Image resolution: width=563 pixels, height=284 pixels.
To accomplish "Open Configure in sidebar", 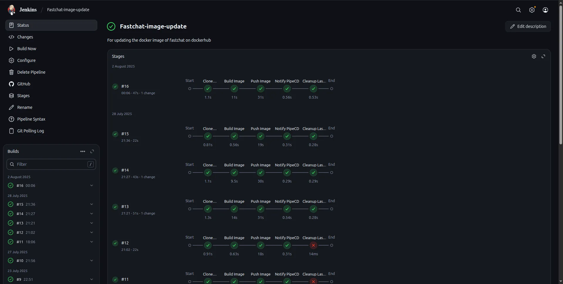I will pyautogui.click(x=51, y=60).
